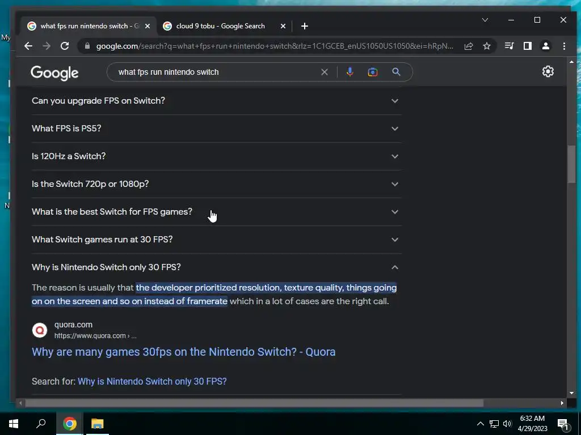The width and height of the screenshot is (581, 435).
Task: Show hidden system tray icons
Action: coord(480,424)
